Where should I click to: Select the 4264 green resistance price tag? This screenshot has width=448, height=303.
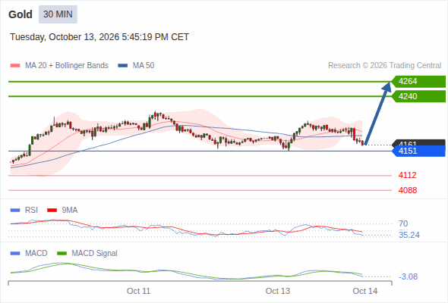pos(418,82)
